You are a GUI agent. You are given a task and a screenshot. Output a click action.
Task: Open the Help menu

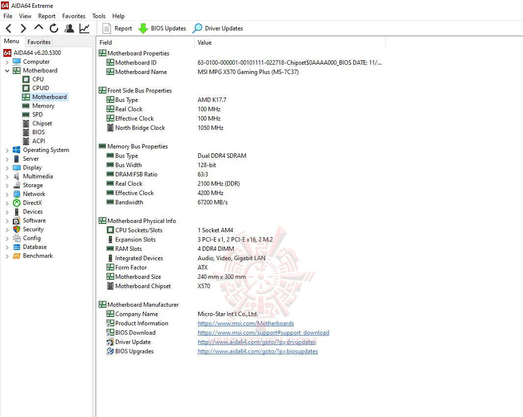(118, 16)
